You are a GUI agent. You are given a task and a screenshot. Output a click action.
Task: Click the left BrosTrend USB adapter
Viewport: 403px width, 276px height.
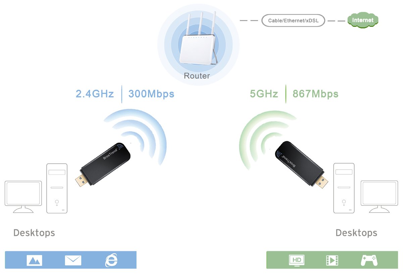pos(103,164)
